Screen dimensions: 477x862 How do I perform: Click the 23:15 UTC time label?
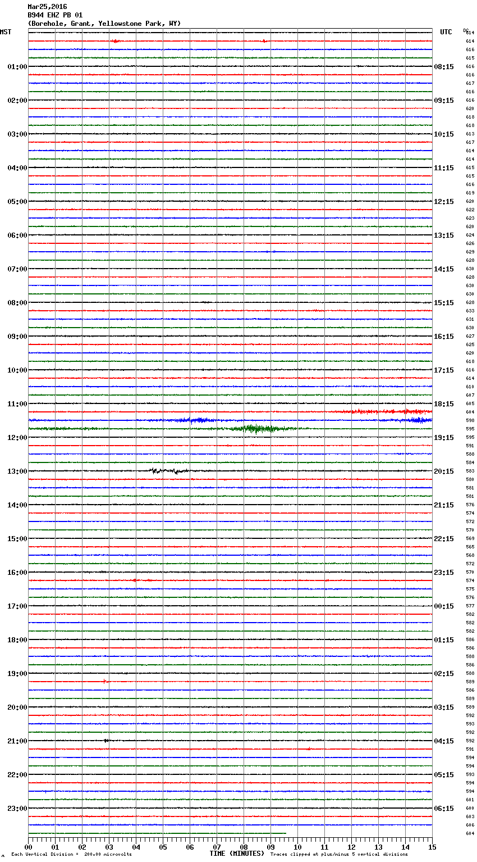[444, 573]
